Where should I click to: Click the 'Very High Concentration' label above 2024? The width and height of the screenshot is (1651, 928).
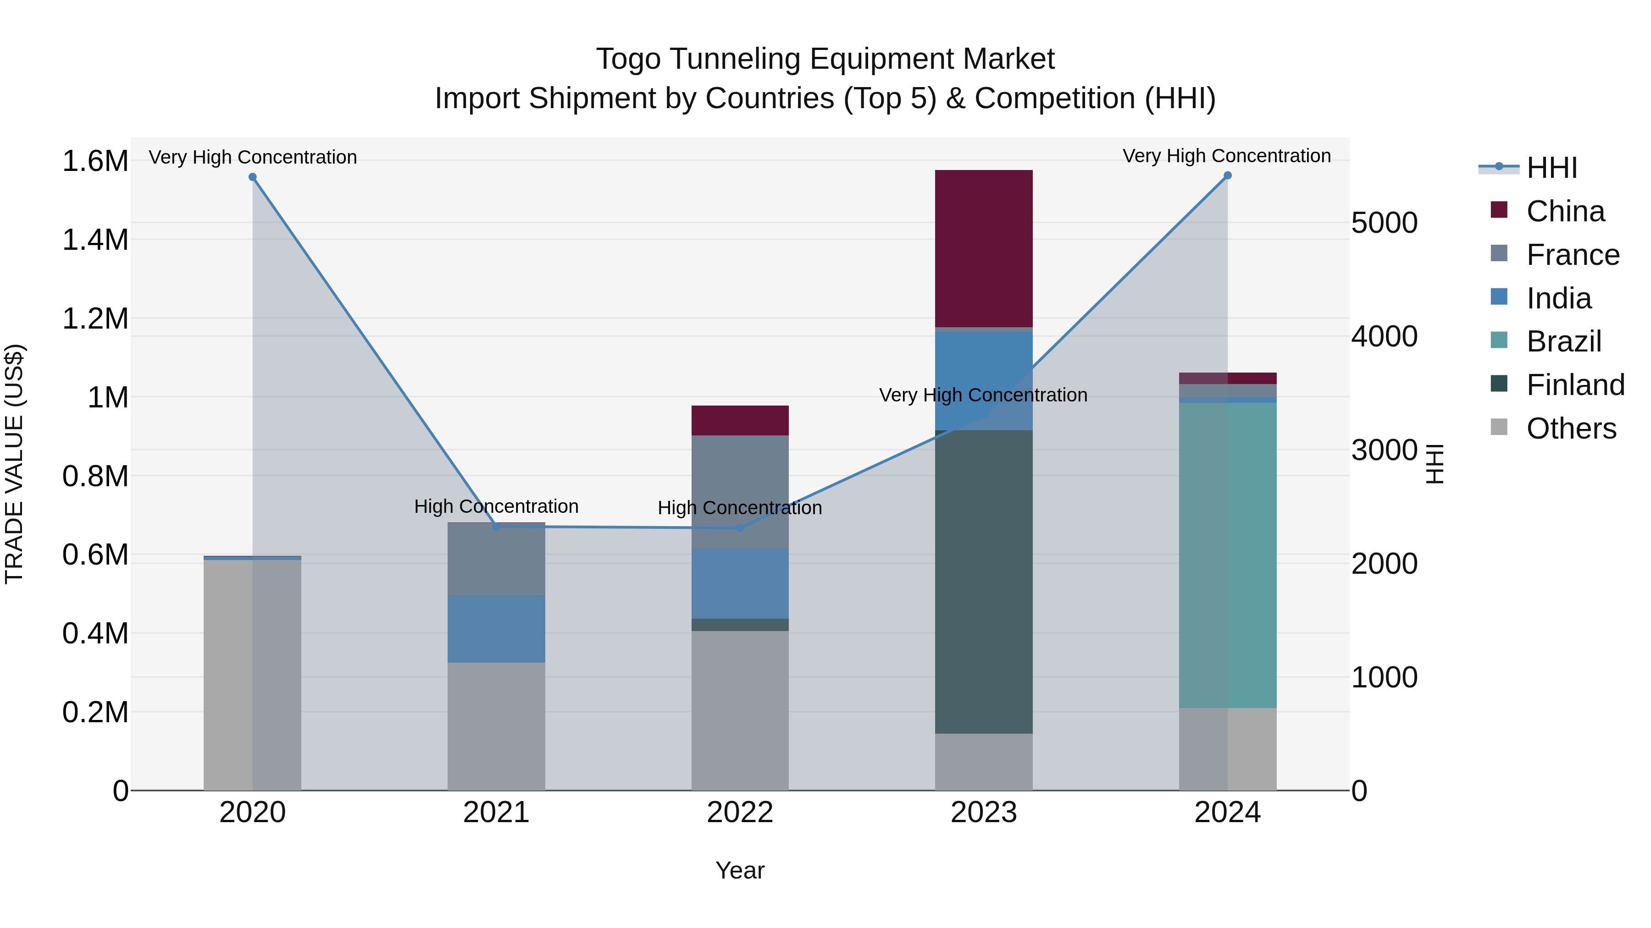point(1227,156)
